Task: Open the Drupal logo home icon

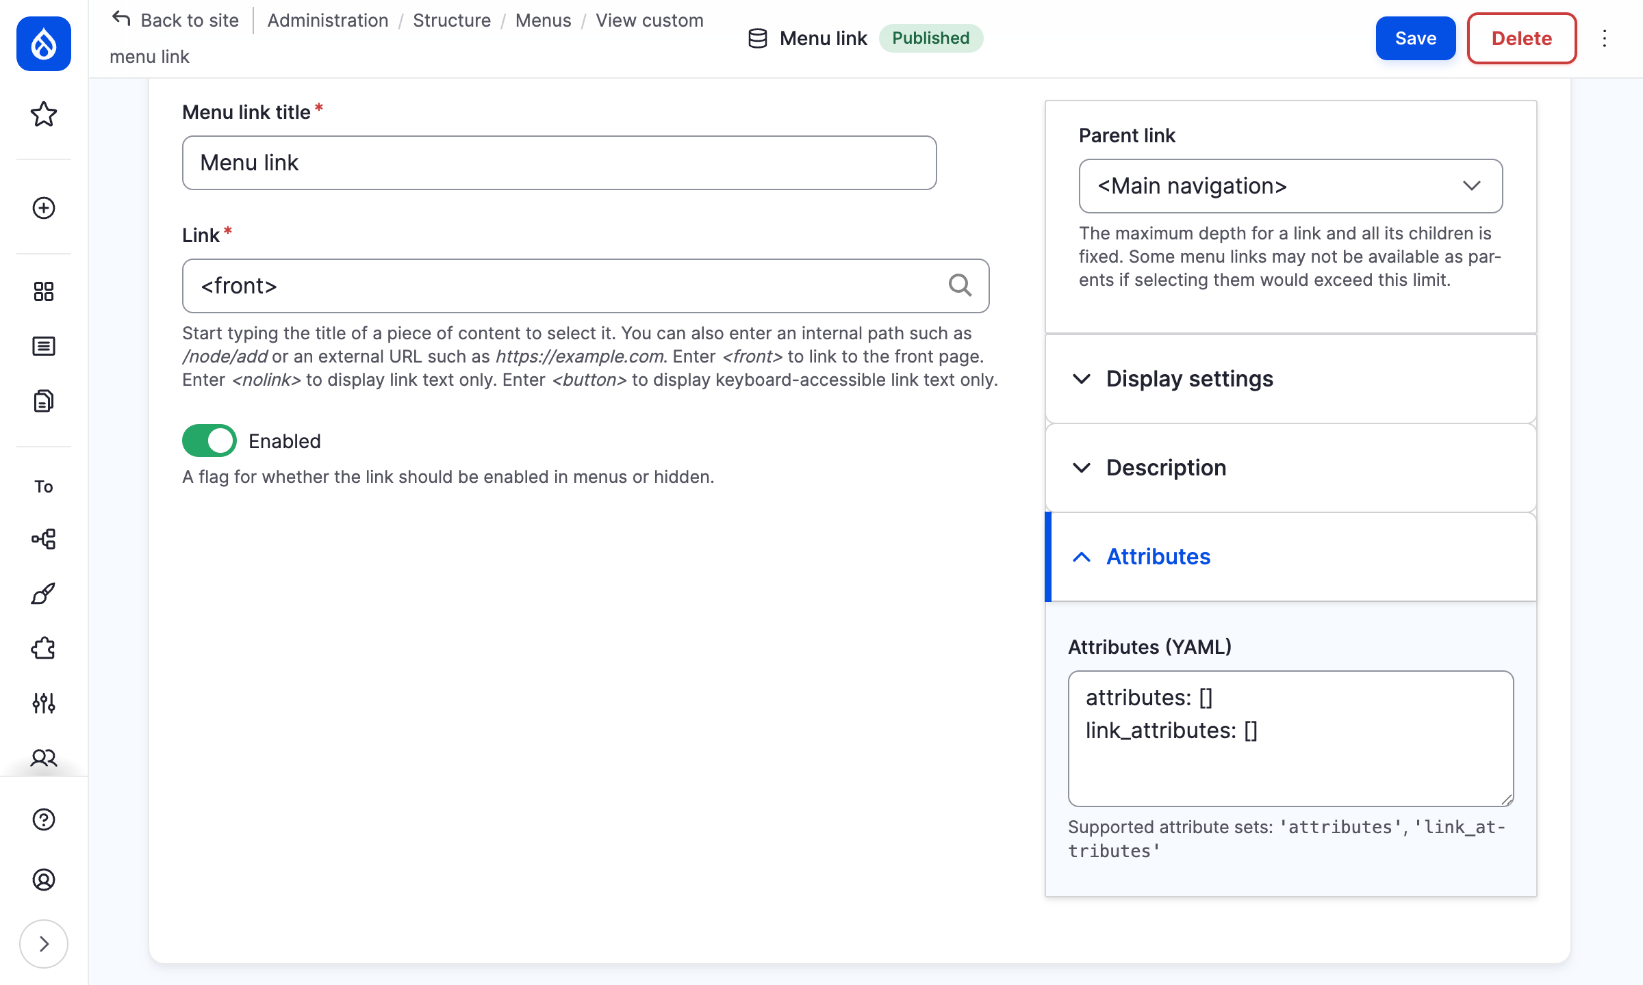Action: point(43,44)
